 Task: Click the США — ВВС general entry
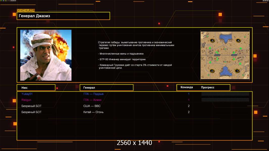point(92,106)
